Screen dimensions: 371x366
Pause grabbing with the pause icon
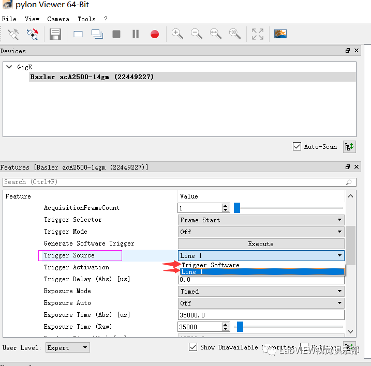pos(136,34)
